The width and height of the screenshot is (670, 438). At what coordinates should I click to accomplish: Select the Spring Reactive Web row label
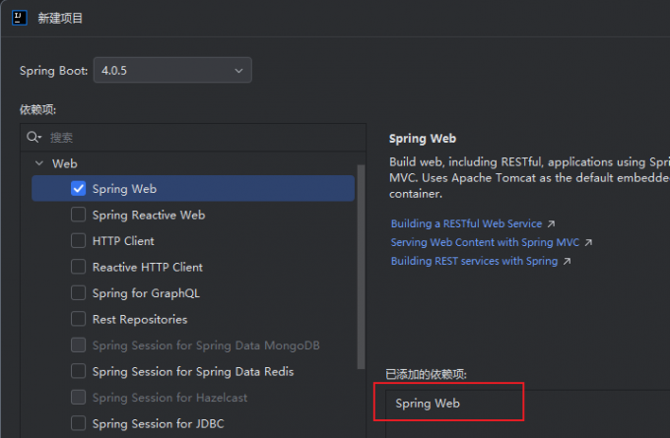pyautogui.click(x=149, y=216)
